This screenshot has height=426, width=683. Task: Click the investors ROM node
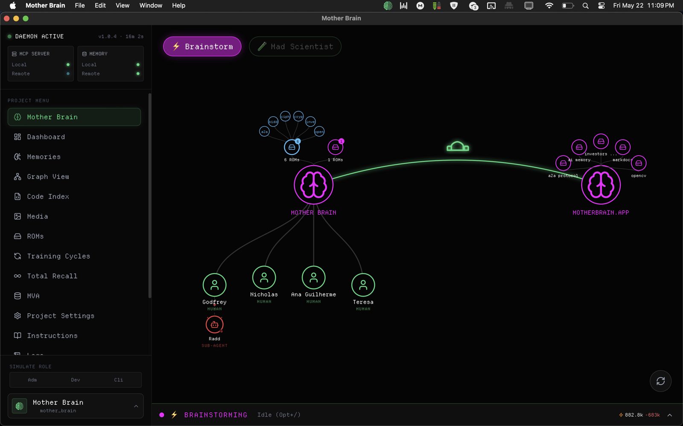(601, 141)
